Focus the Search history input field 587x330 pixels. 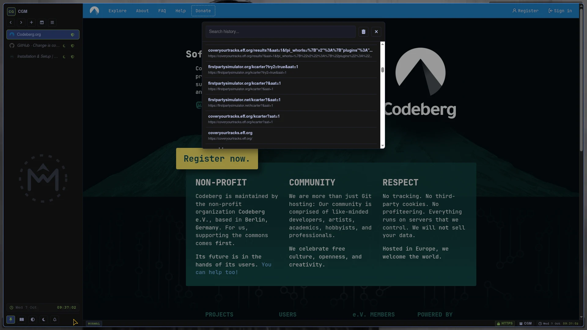[x=281, y=31]
